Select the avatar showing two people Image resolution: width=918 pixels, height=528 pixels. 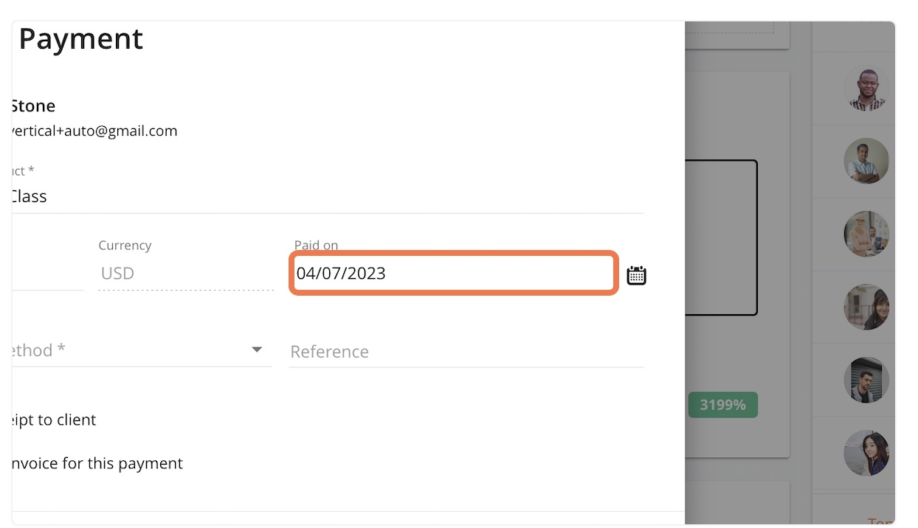866,234
